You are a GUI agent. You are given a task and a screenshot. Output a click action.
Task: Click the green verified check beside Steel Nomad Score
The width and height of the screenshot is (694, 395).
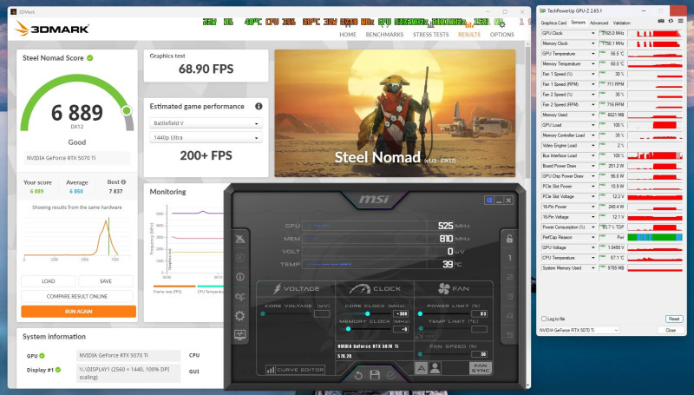[90, 57]
